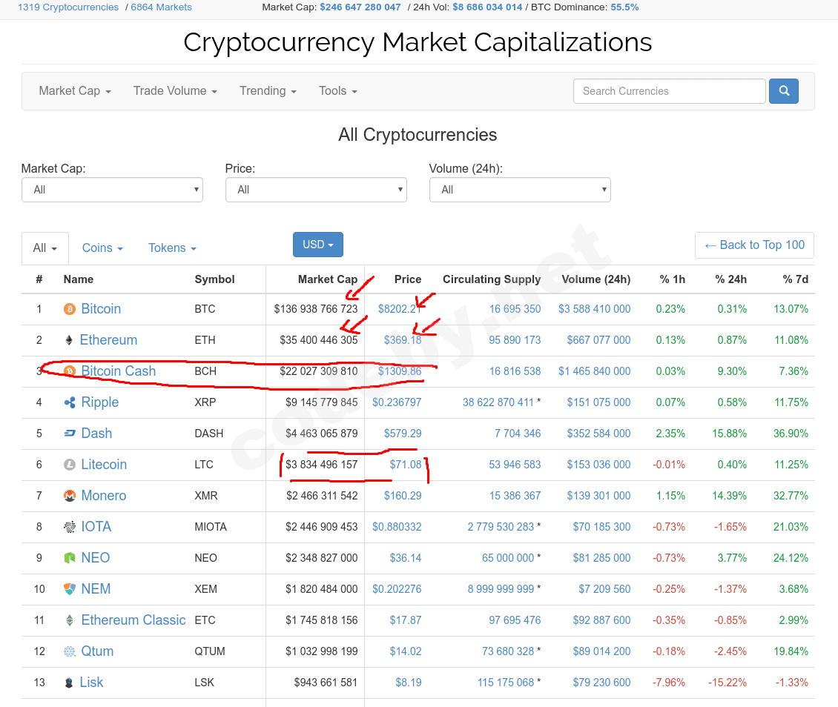Screen dimensions: 838x707
Task: Expand the Tokens dropdown
Action: click(x=172, y=248)
